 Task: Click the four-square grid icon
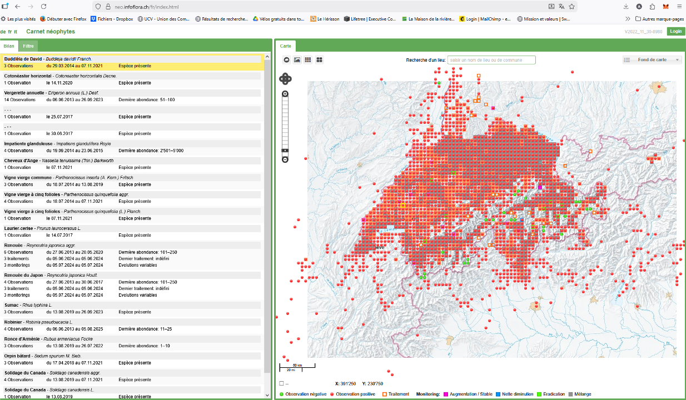point(319,60)
